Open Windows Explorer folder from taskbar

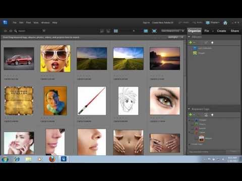click(29, 159)
